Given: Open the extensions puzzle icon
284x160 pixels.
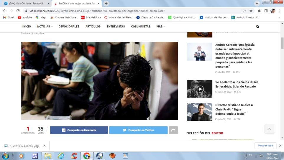Looking at the screenshot, I should tap(259, 11).
